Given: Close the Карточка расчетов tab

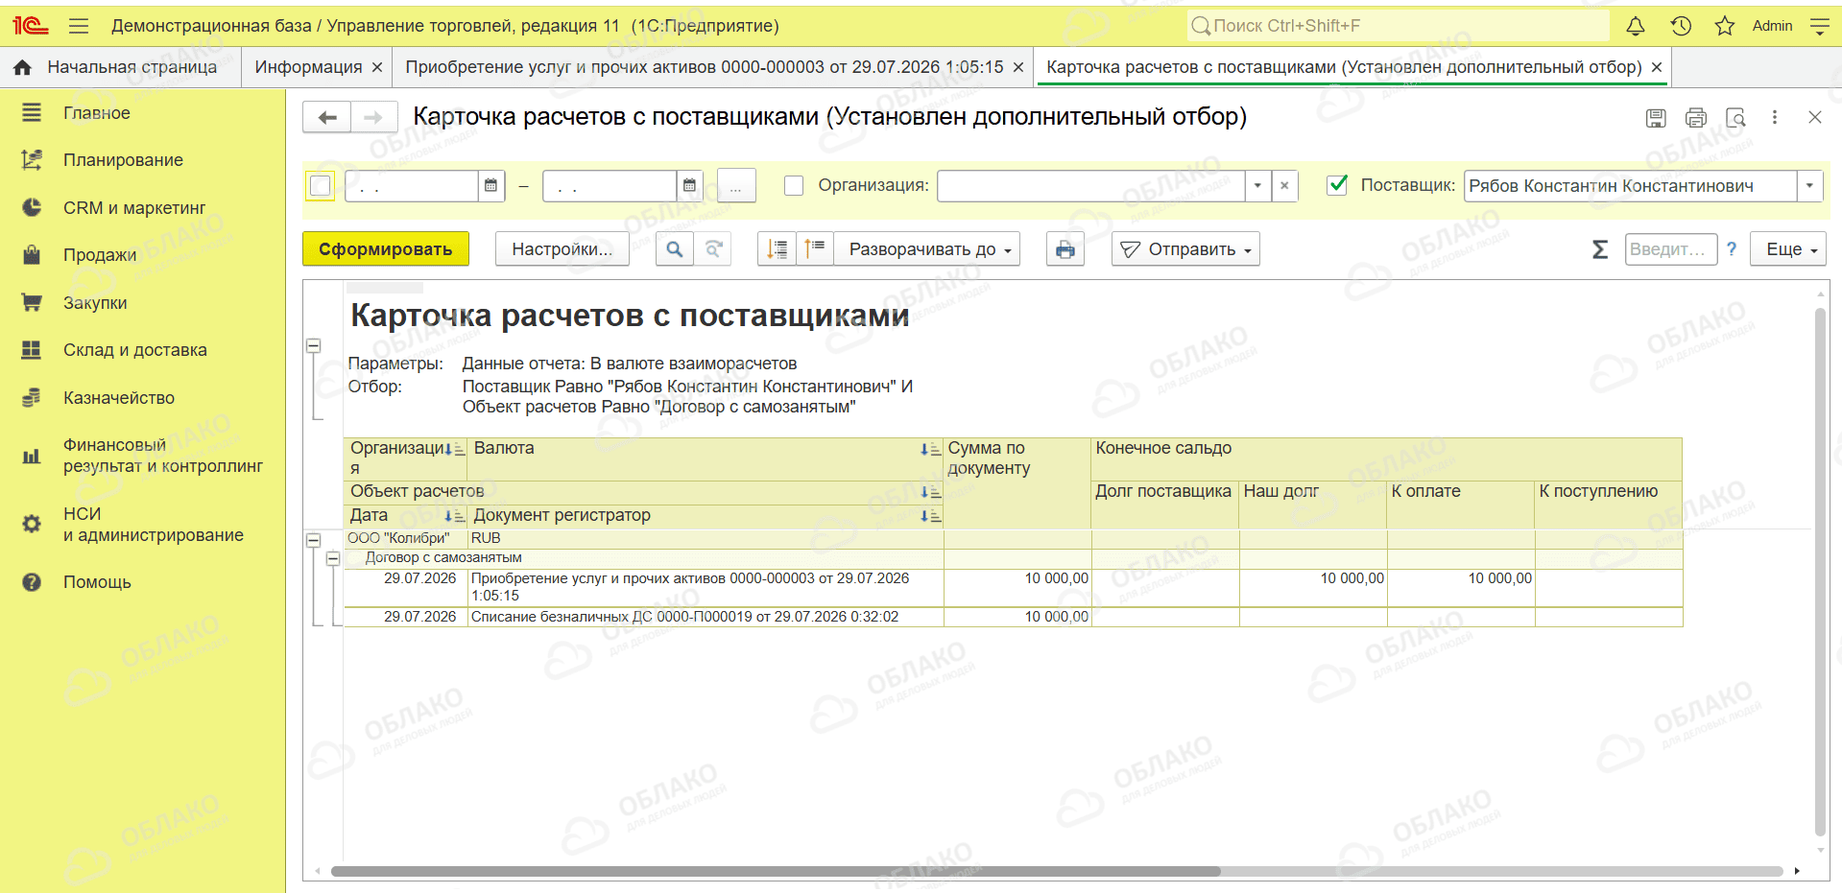Looking at the screenshot, I should 1657,67.
